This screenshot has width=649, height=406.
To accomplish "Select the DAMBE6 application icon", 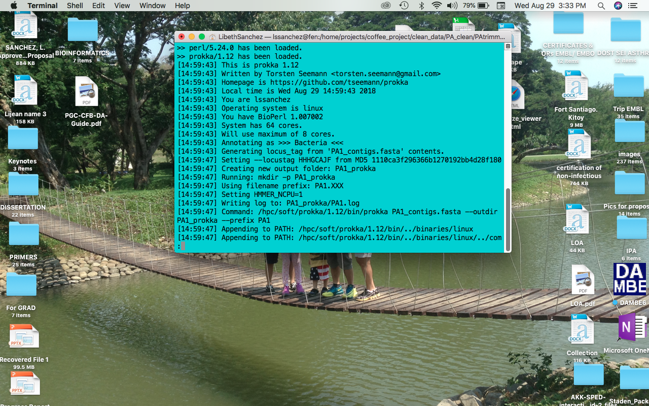I will [629, 279].
